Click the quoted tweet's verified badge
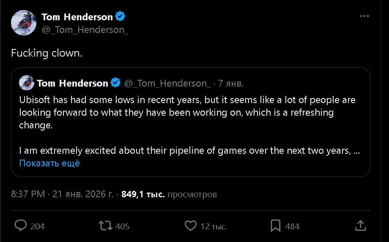This screenshot has width=389, height=242. pos(115,83)
